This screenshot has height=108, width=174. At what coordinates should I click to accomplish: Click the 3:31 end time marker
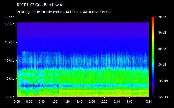[149, 102]
